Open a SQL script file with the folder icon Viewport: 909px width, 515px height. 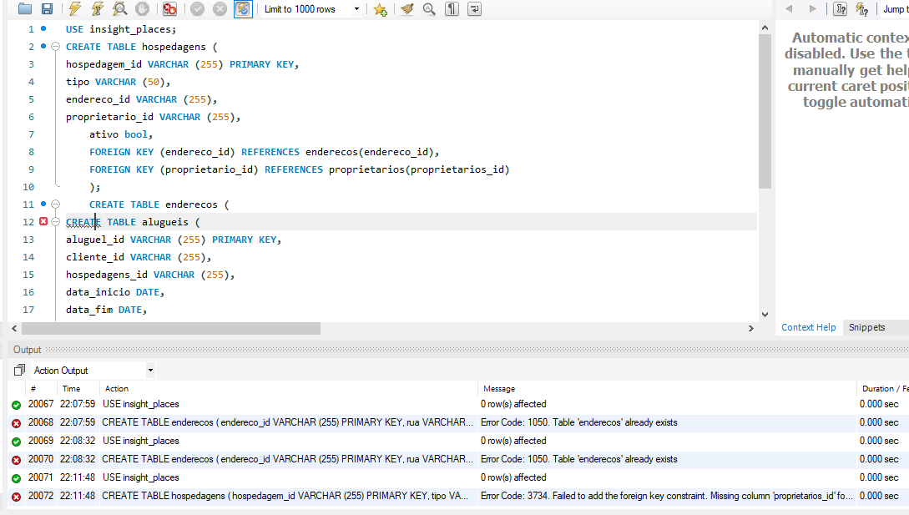(x=25, y=8)
